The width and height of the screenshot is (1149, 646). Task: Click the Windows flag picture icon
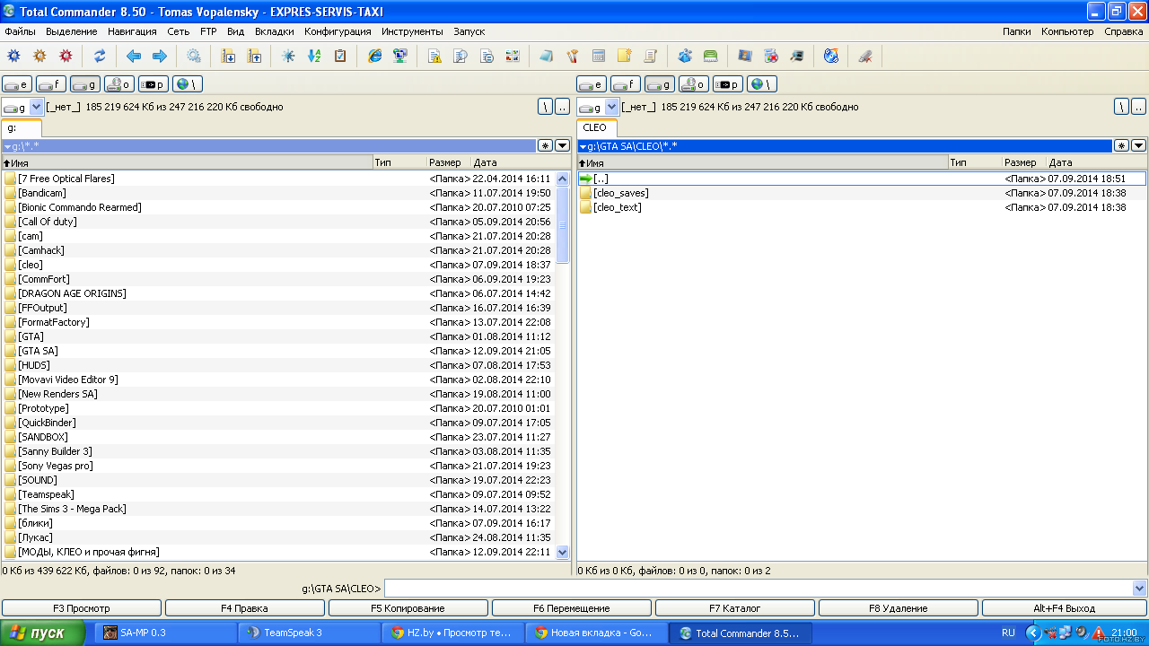coord(745,56)
